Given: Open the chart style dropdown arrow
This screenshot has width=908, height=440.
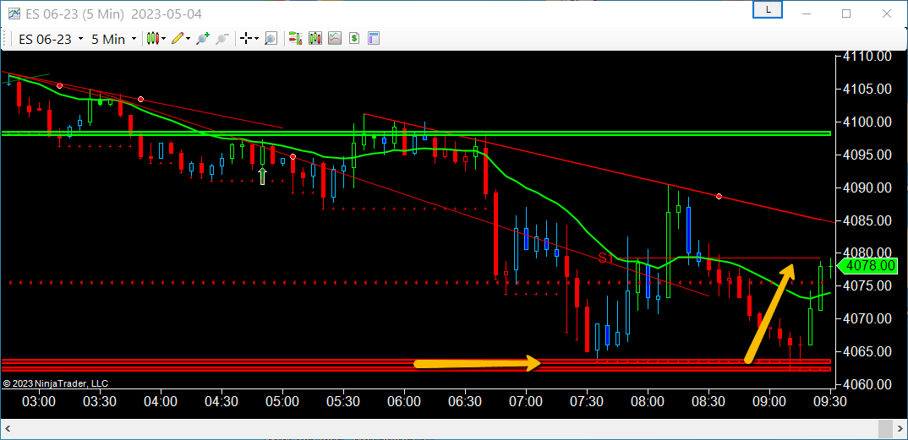Looking at the screenshot, I should [164, 39].
